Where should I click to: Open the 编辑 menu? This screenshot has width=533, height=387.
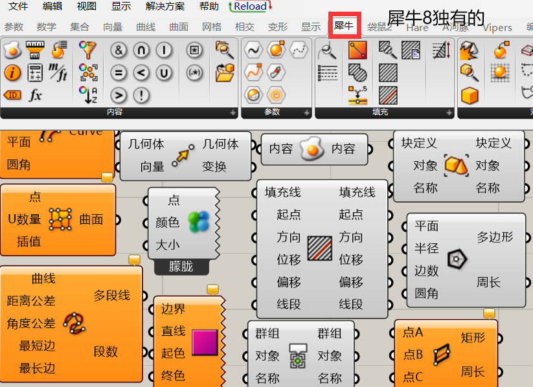52,6
